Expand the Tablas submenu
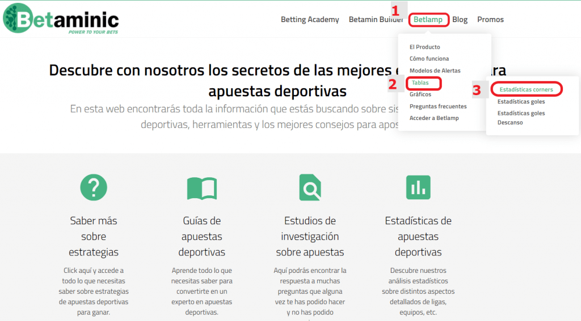 420,83
